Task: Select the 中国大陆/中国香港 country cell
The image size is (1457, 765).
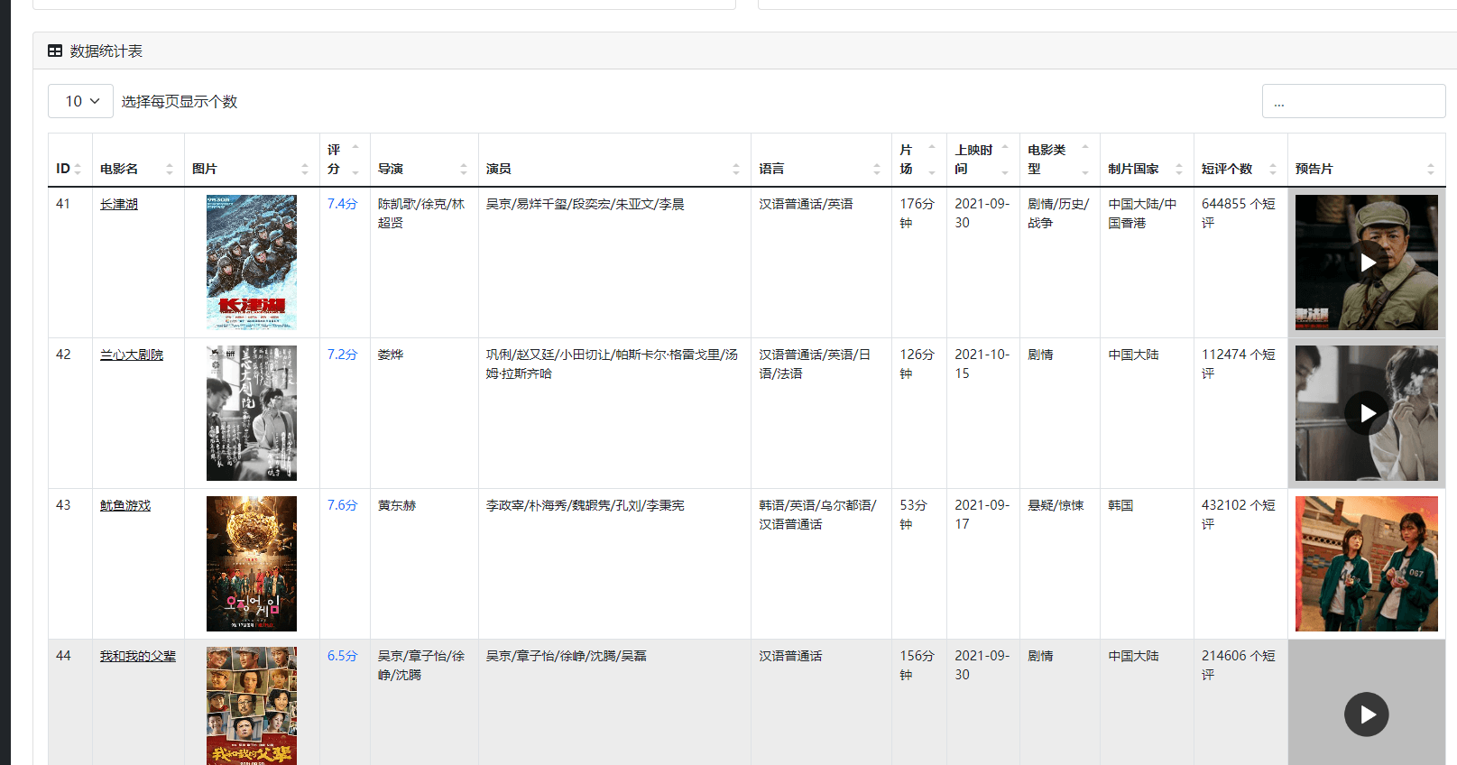Action: coord(1147,263)
